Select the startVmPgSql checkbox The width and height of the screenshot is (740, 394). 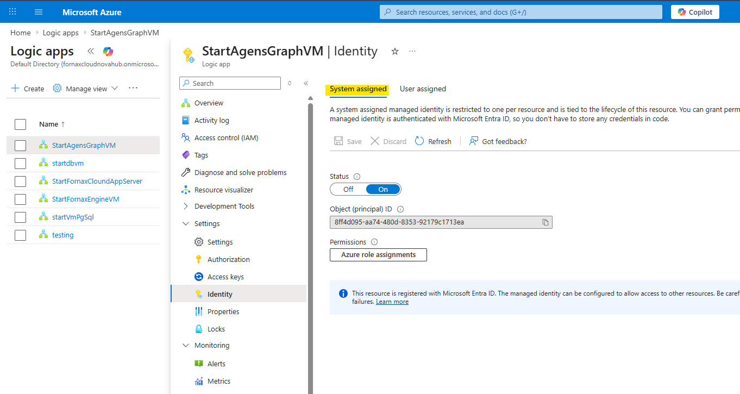[20, 217]
